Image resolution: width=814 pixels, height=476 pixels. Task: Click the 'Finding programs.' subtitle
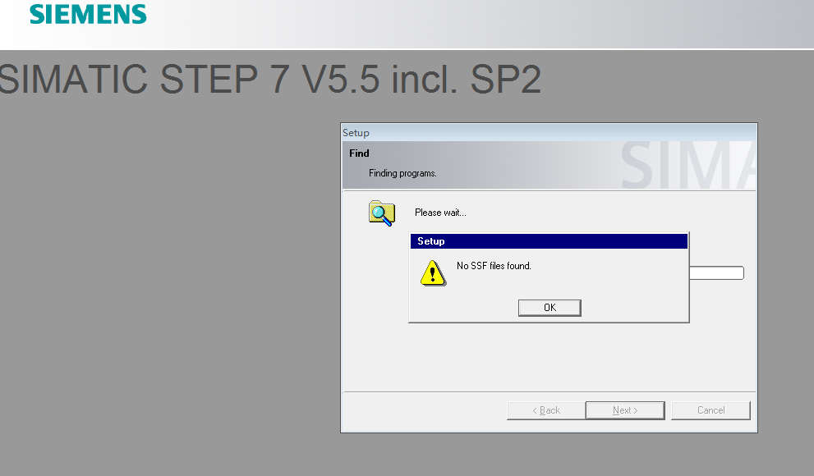(x=402, y=173)
